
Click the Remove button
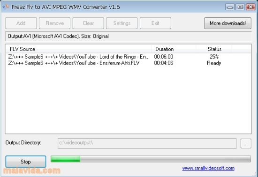pos(54,23)
